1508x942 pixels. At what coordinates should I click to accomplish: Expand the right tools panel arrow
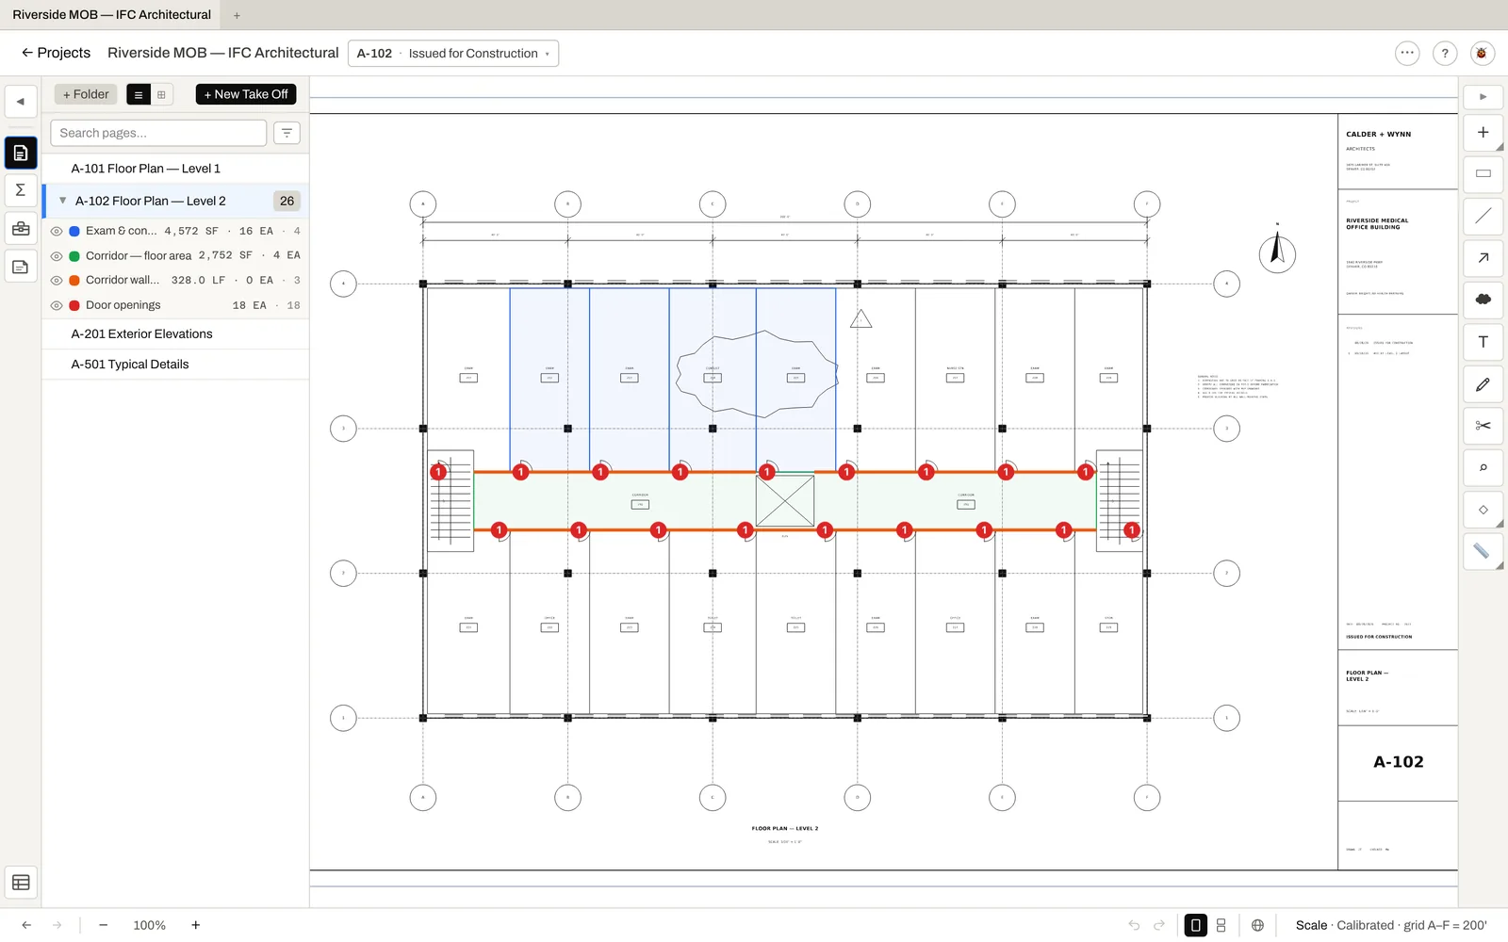pyautogui.click(x=1483, y=97)
